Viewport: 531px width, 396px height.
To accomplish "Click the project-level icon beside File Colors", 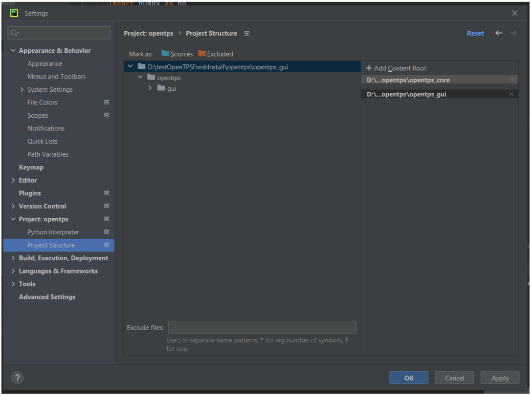I will [x=106, y=103].
